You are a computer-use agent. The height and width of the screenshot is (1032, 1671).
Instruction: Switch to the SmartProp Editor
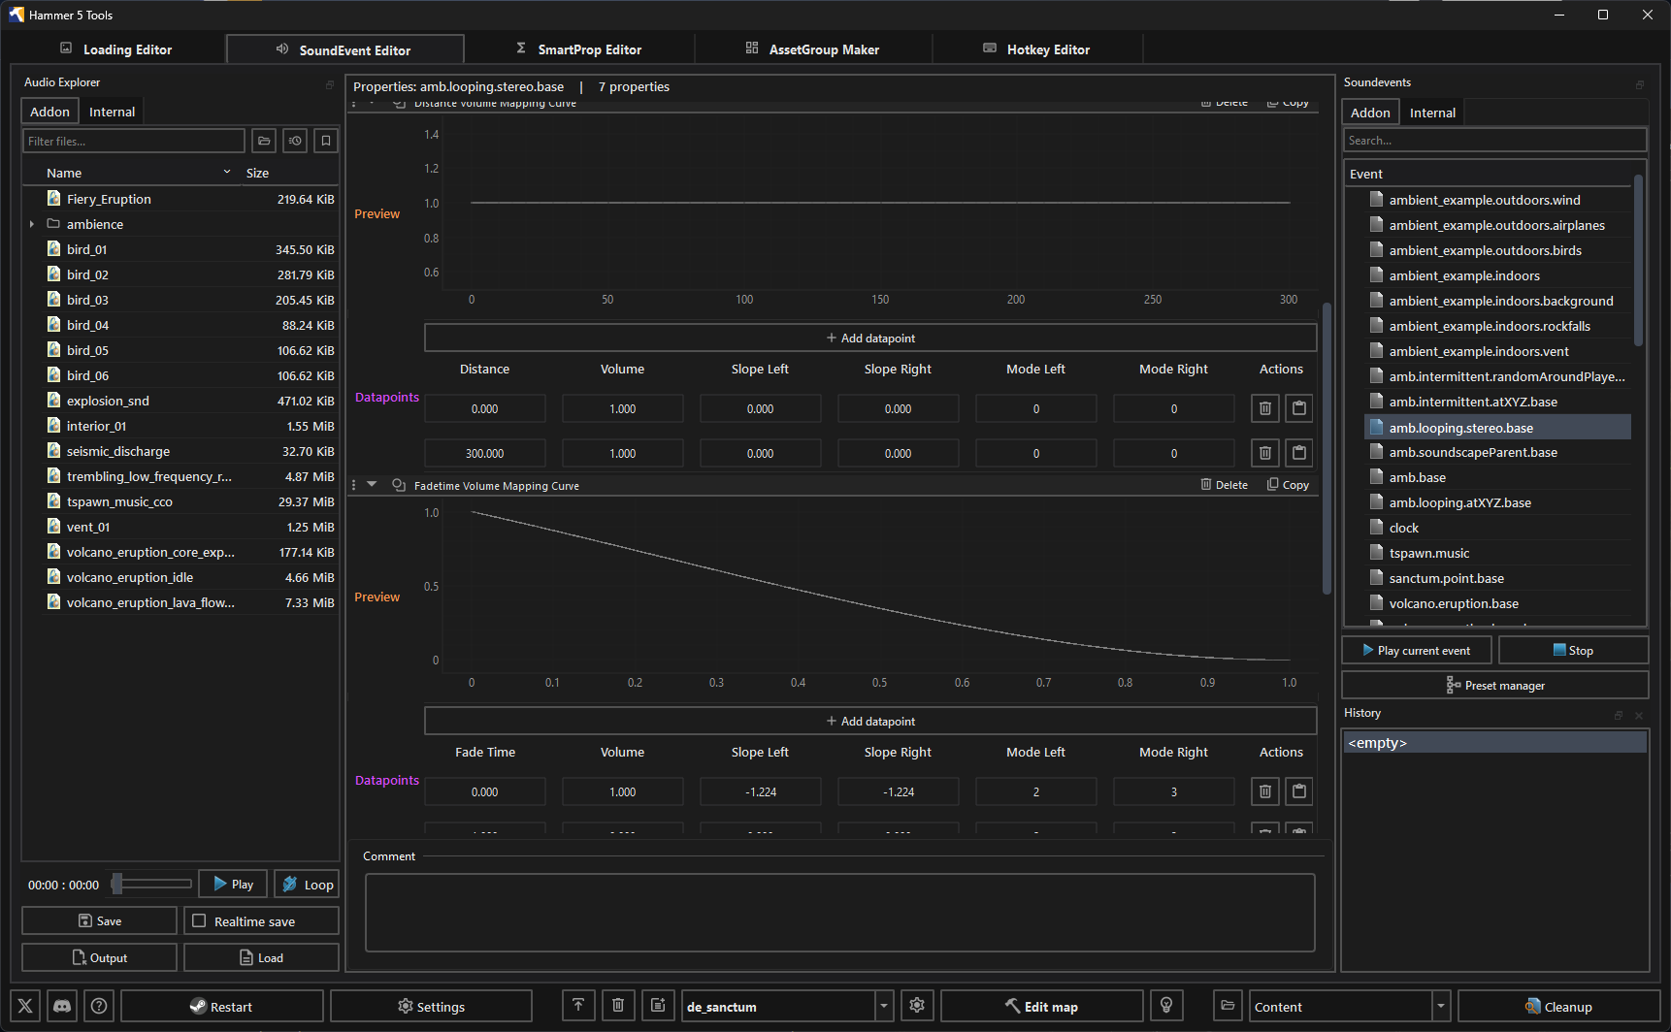point(589,48)
